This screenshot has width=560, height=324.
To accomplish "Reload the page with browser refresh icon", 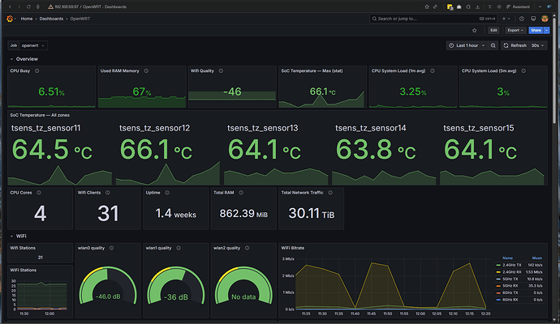I will [x=28, y=6].
